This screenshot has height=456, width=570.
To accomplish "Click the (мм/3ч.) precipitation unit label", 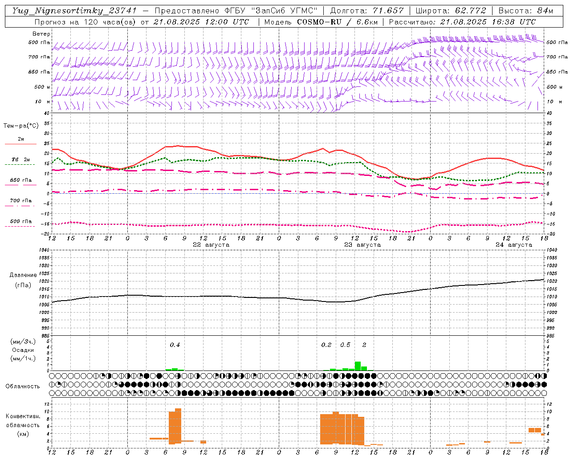I will (23, 342).
